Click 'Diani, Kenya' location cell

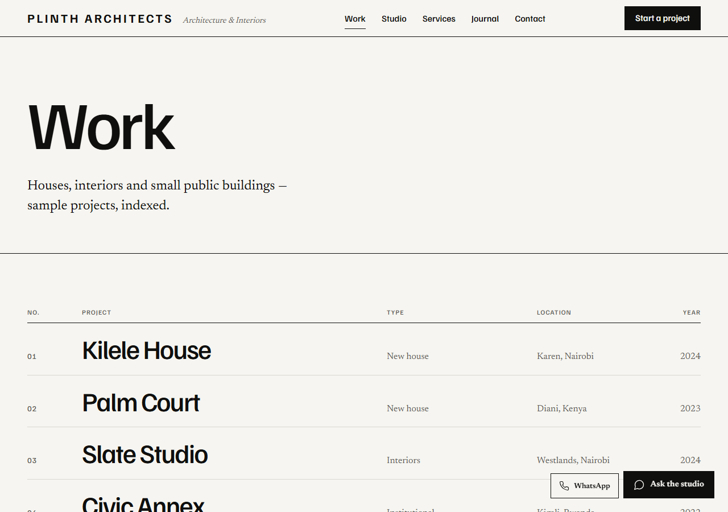[562, 408]
